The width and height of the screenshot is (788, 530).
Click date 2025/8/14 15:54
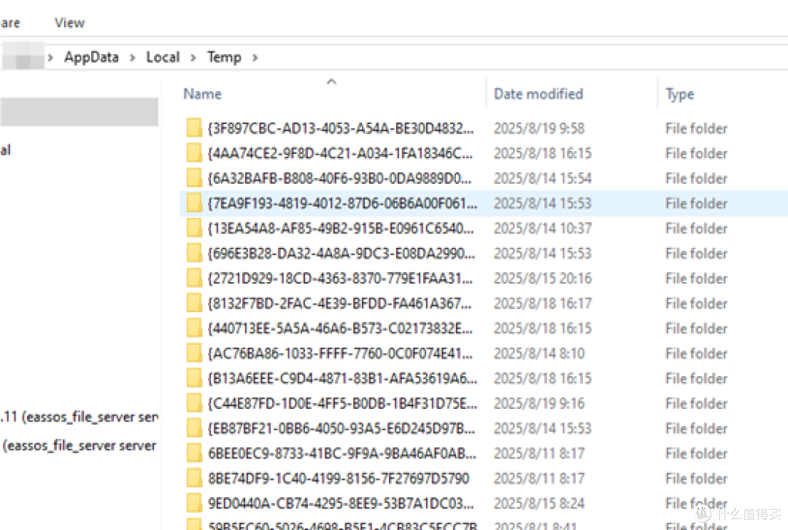pyautogui.click(x=543, y=179)
